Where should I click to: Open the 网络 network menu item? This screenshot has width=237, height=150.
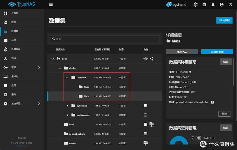pos(22,58)
